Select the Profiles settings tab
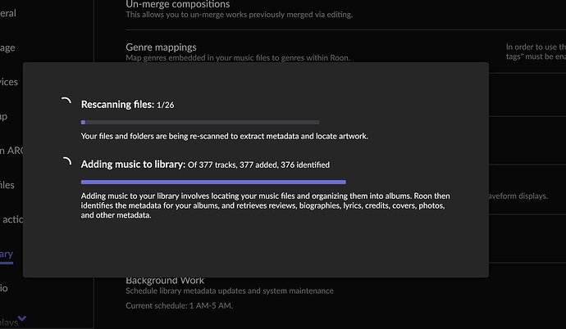Viewport: 566px width, 329px height. point(7,185)
